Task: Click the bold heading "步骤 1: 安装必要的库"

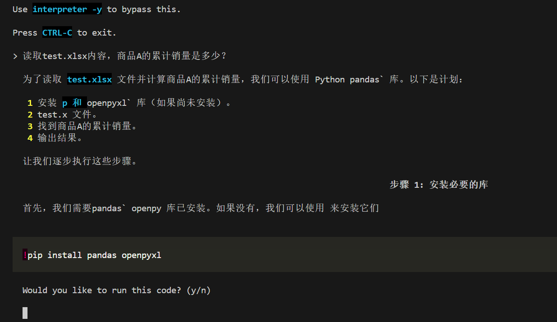Action: coord(438,185)
